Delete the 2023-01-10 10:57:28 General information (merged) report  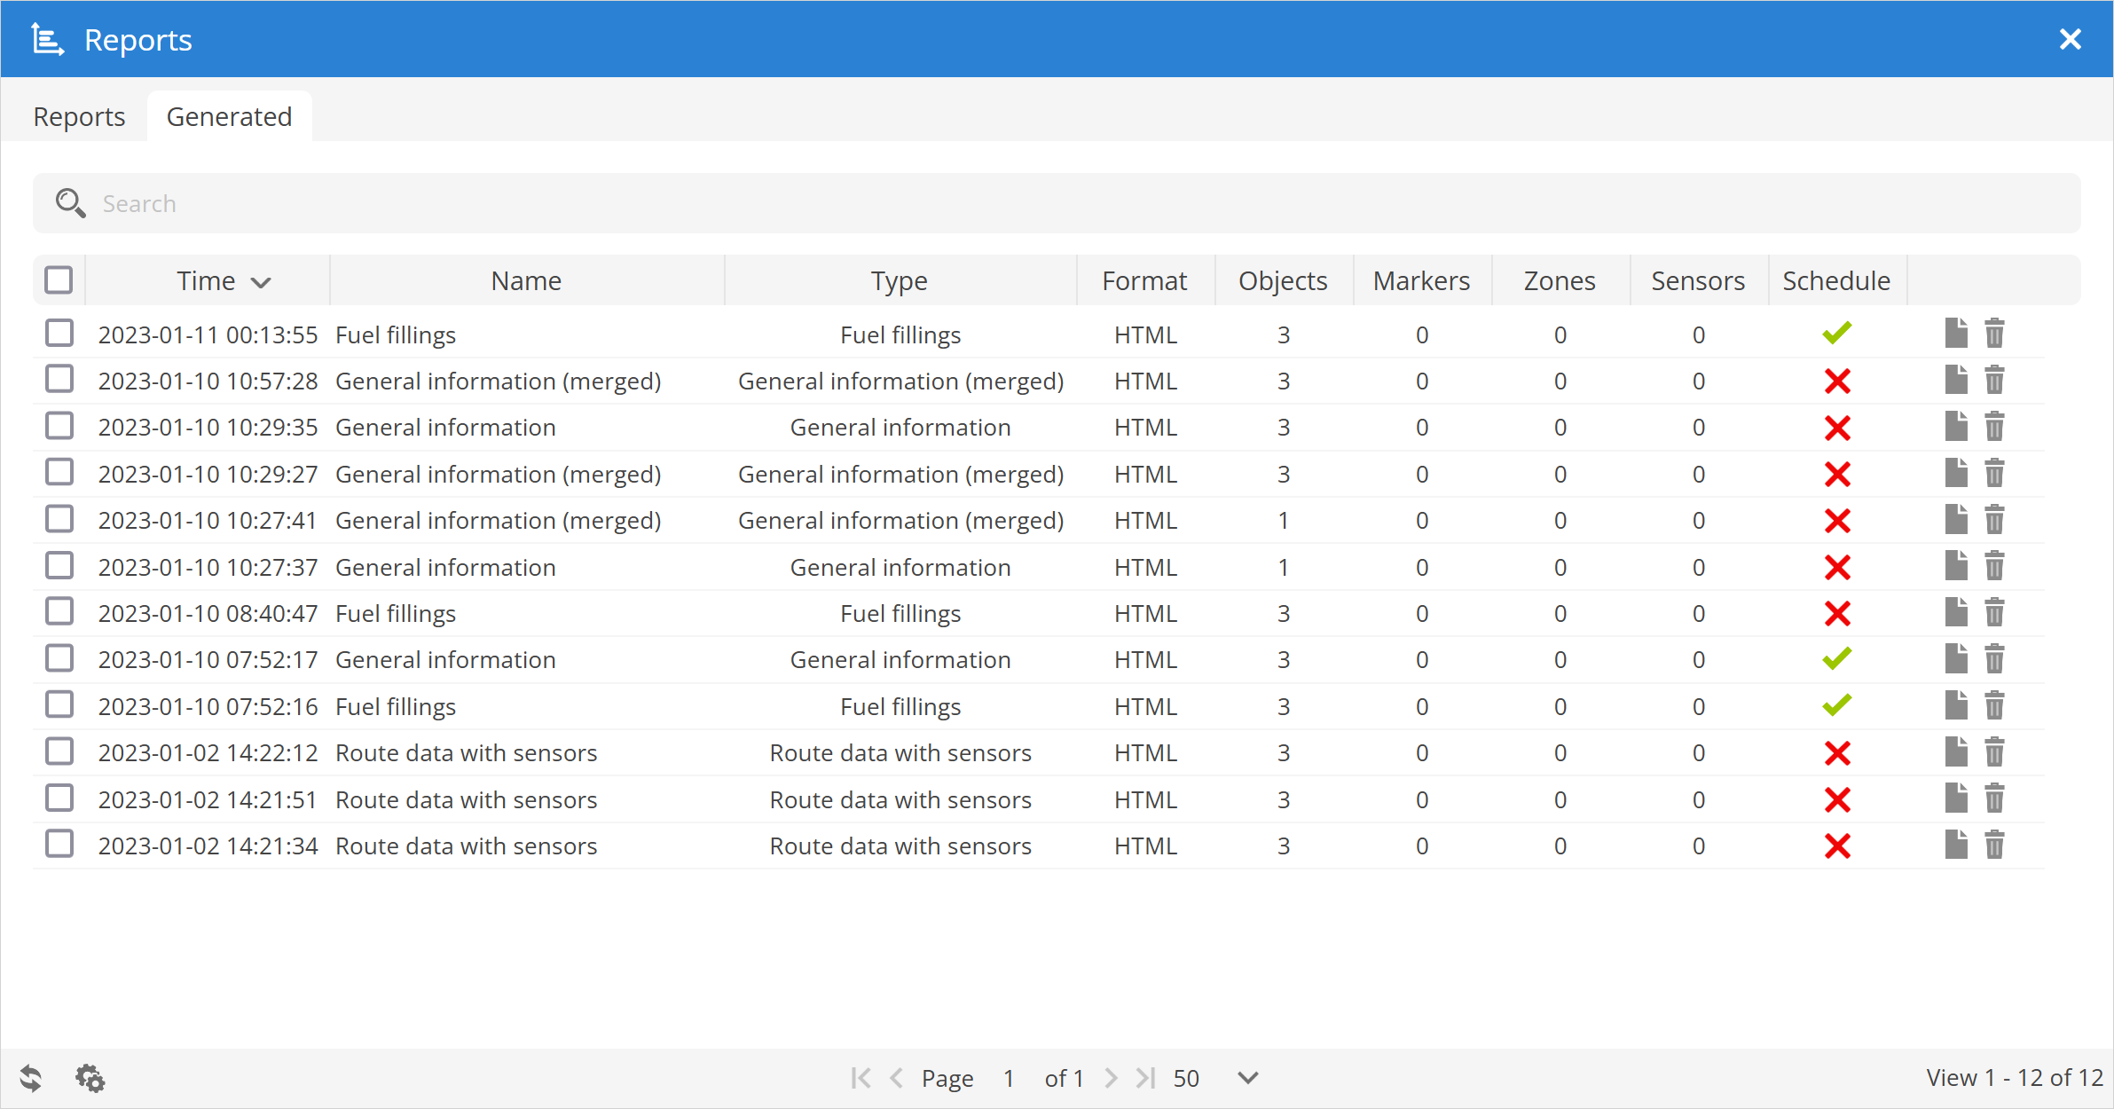[x=1994, y=381]
